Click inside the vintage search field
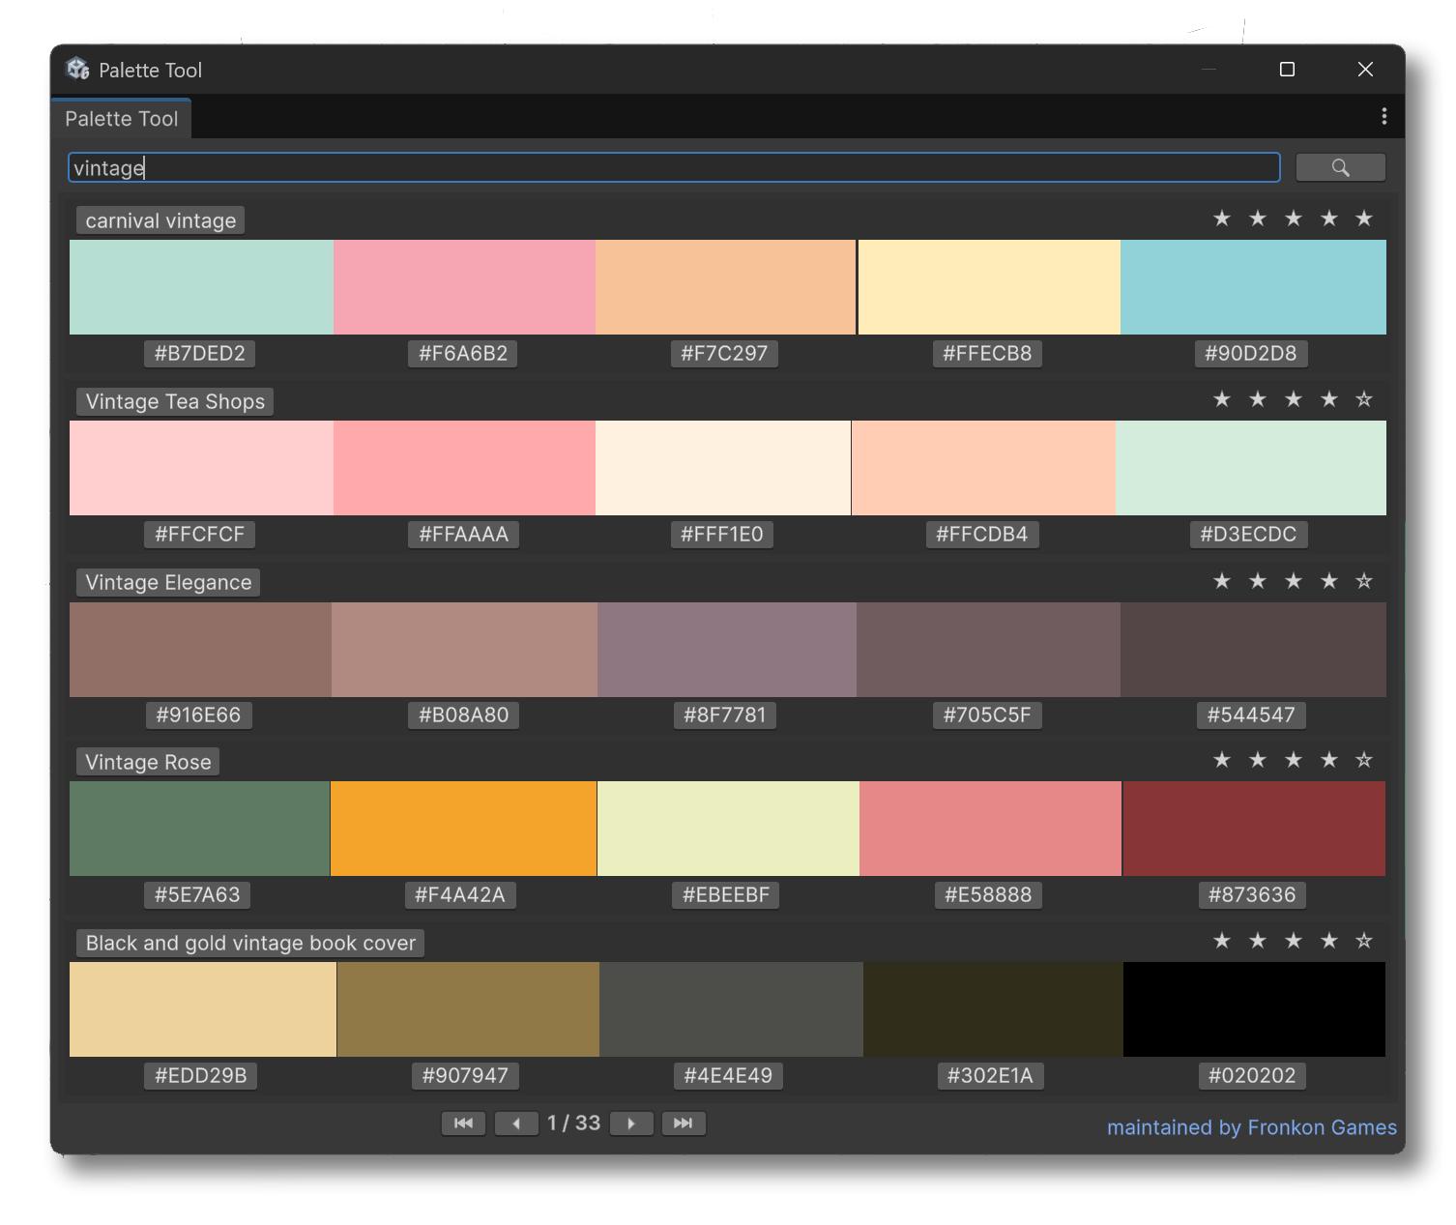The width and height of the screenshot is (1456, 1225). point(673,167)
